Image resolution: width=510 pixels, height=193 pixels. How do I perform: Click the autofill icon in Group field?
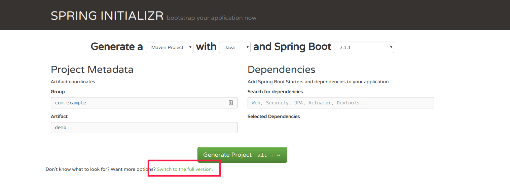click(231, 103)
